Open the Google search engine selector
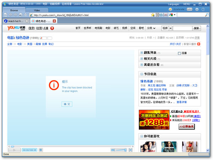The height and width of the screenshot is (160, 213). tap(173, 15)
